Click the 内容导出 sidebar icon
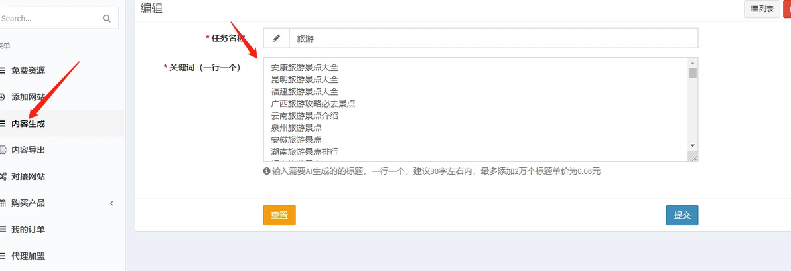This screenshot has height=271, width=791. point(2,150)
